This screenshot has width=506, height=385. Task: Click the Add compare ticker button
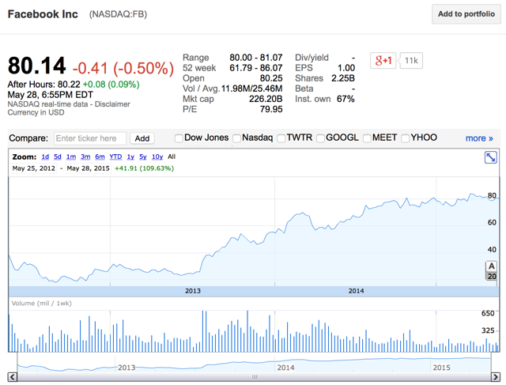[x=142, y=138]
